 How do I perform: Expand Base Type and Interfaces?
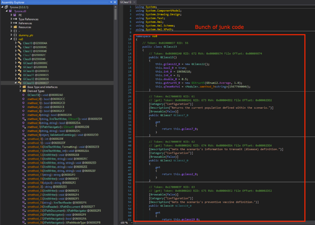20,87
